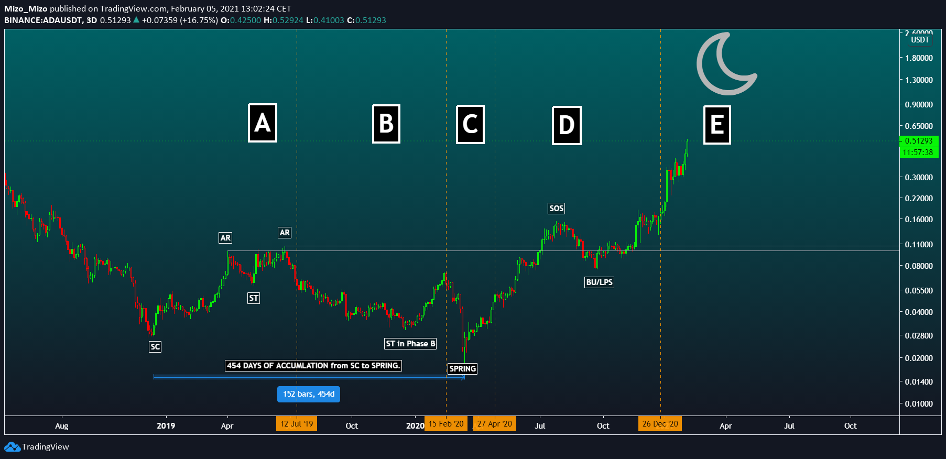Click the opening price value 0.42500
The height and width of the screenshot is (459, 946).
click(245, 20)
